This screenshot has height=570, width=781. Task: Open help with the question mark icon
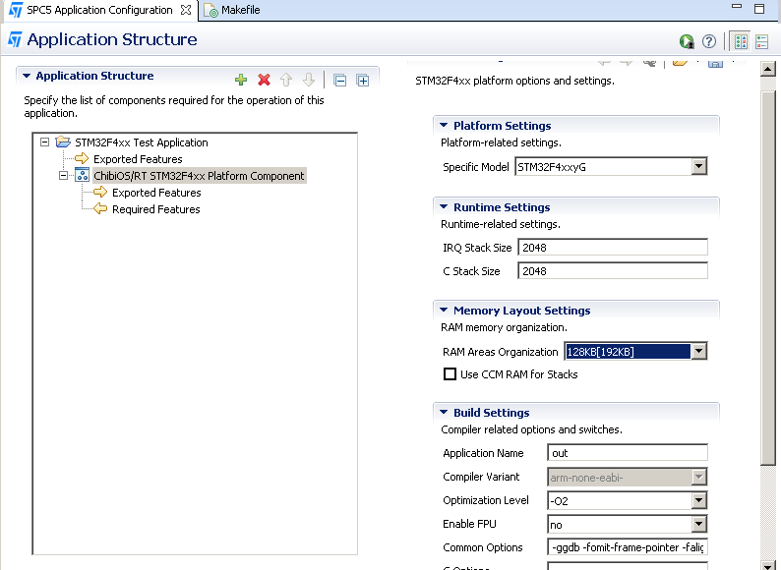click(709, 41)
